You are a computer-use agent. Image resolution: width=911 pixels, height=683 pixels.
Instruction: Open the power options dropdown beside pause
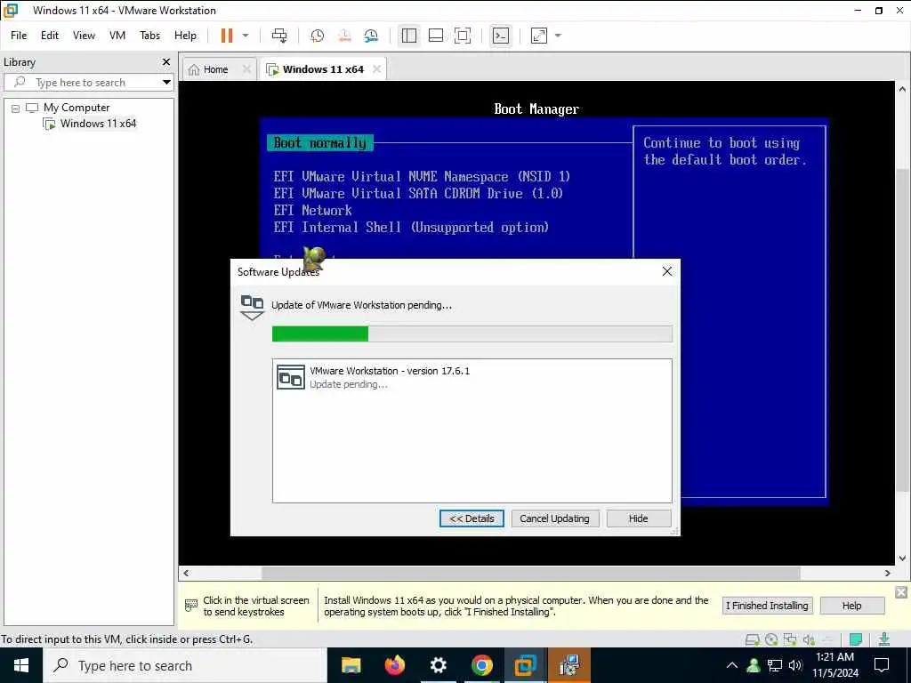click(x=246, y=36)
